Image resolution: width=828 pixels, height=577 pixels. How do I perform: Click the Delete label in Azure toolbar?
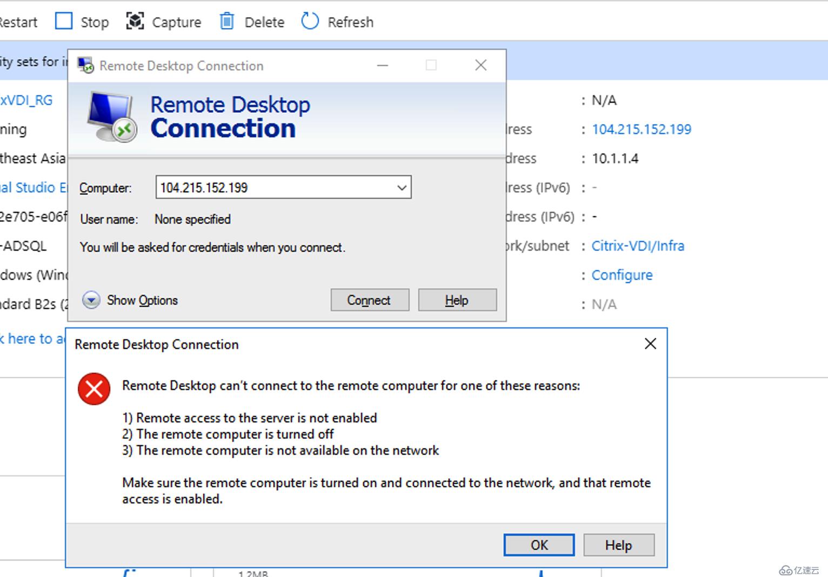coord(264,22)
